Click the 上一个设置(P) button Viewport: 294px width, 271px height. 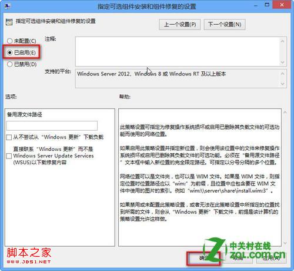click(179, 25)
